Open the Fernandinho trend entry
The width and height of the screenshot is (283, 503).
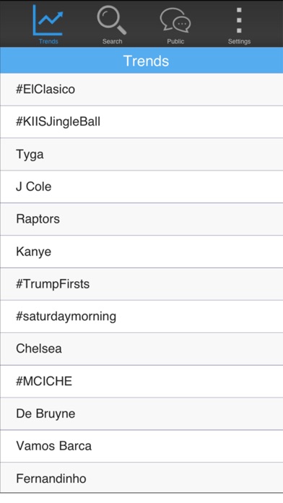click(141, 478)
